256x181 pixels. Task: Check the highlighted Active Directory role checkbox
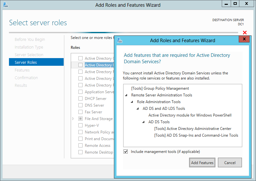tap(81, 65)
